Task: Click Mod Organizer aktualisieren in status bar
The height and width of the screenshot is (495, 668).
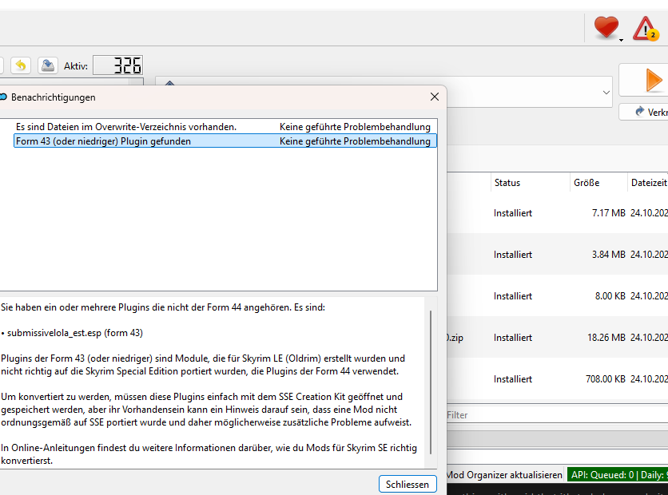Action: tap(504, 474)
